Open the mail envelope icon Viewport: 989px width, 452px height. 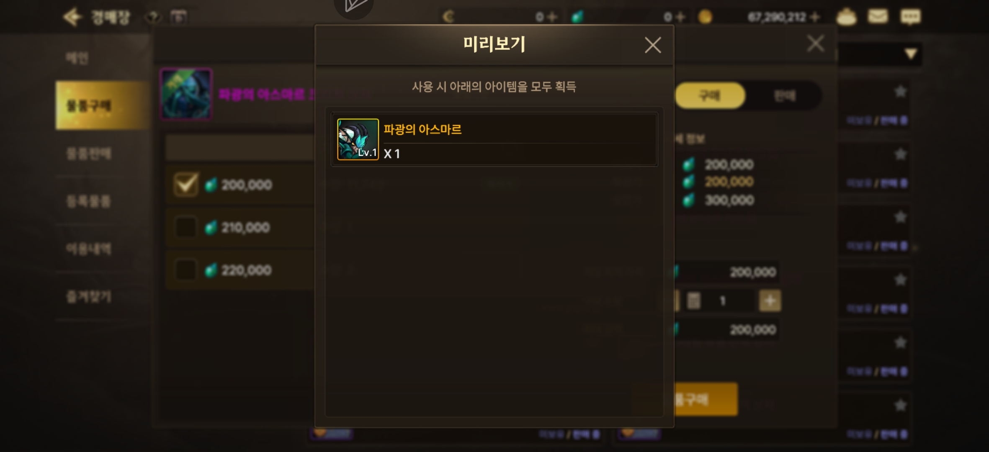(x=878, y=17)
